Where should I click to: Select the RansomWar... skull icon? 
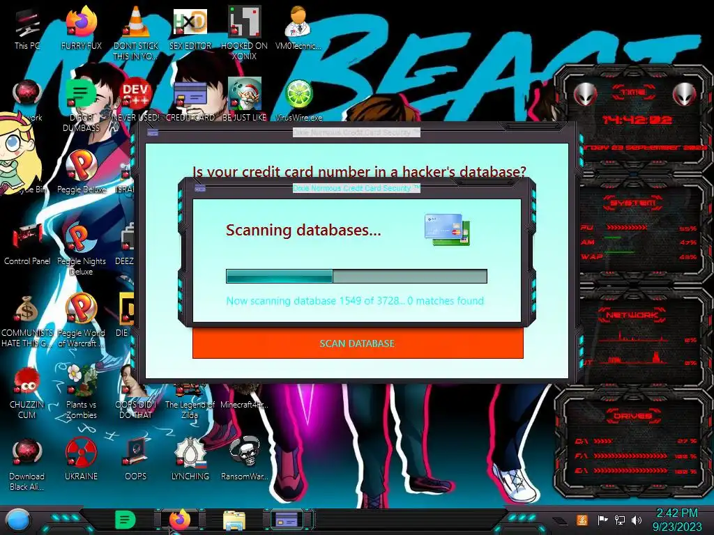(244, 458)
